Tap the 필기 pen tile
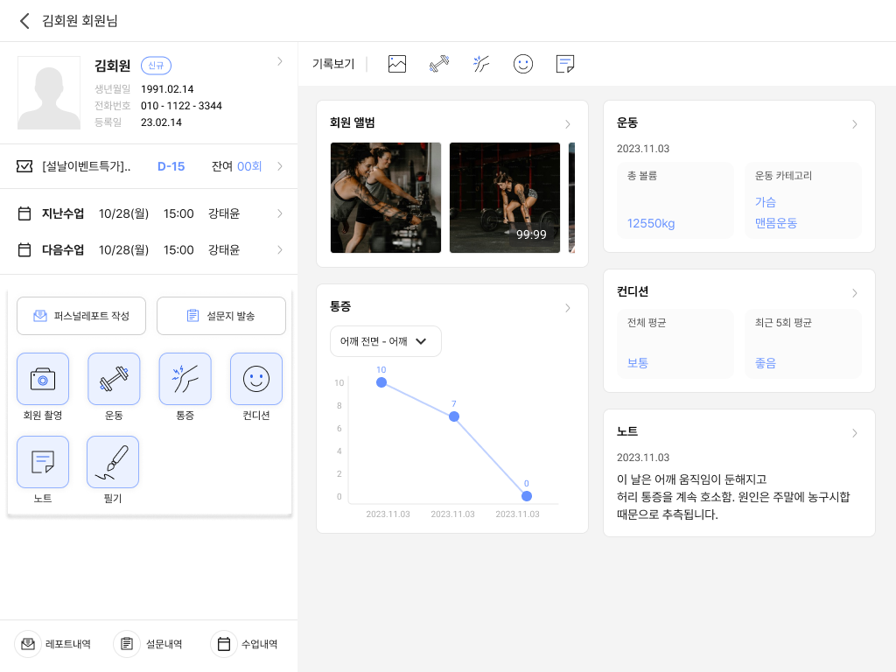The width and height of the screenshot is (896, 672). tap(113, 462)
